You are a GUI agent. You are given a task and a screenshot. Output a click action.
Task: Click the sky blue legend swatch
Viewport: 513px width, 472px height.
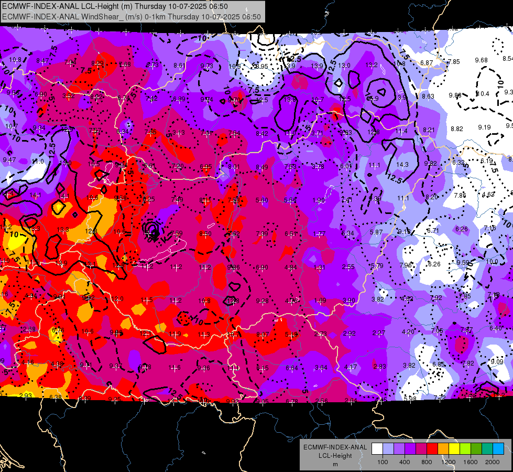pyautogui.click(x=498, y=449)
